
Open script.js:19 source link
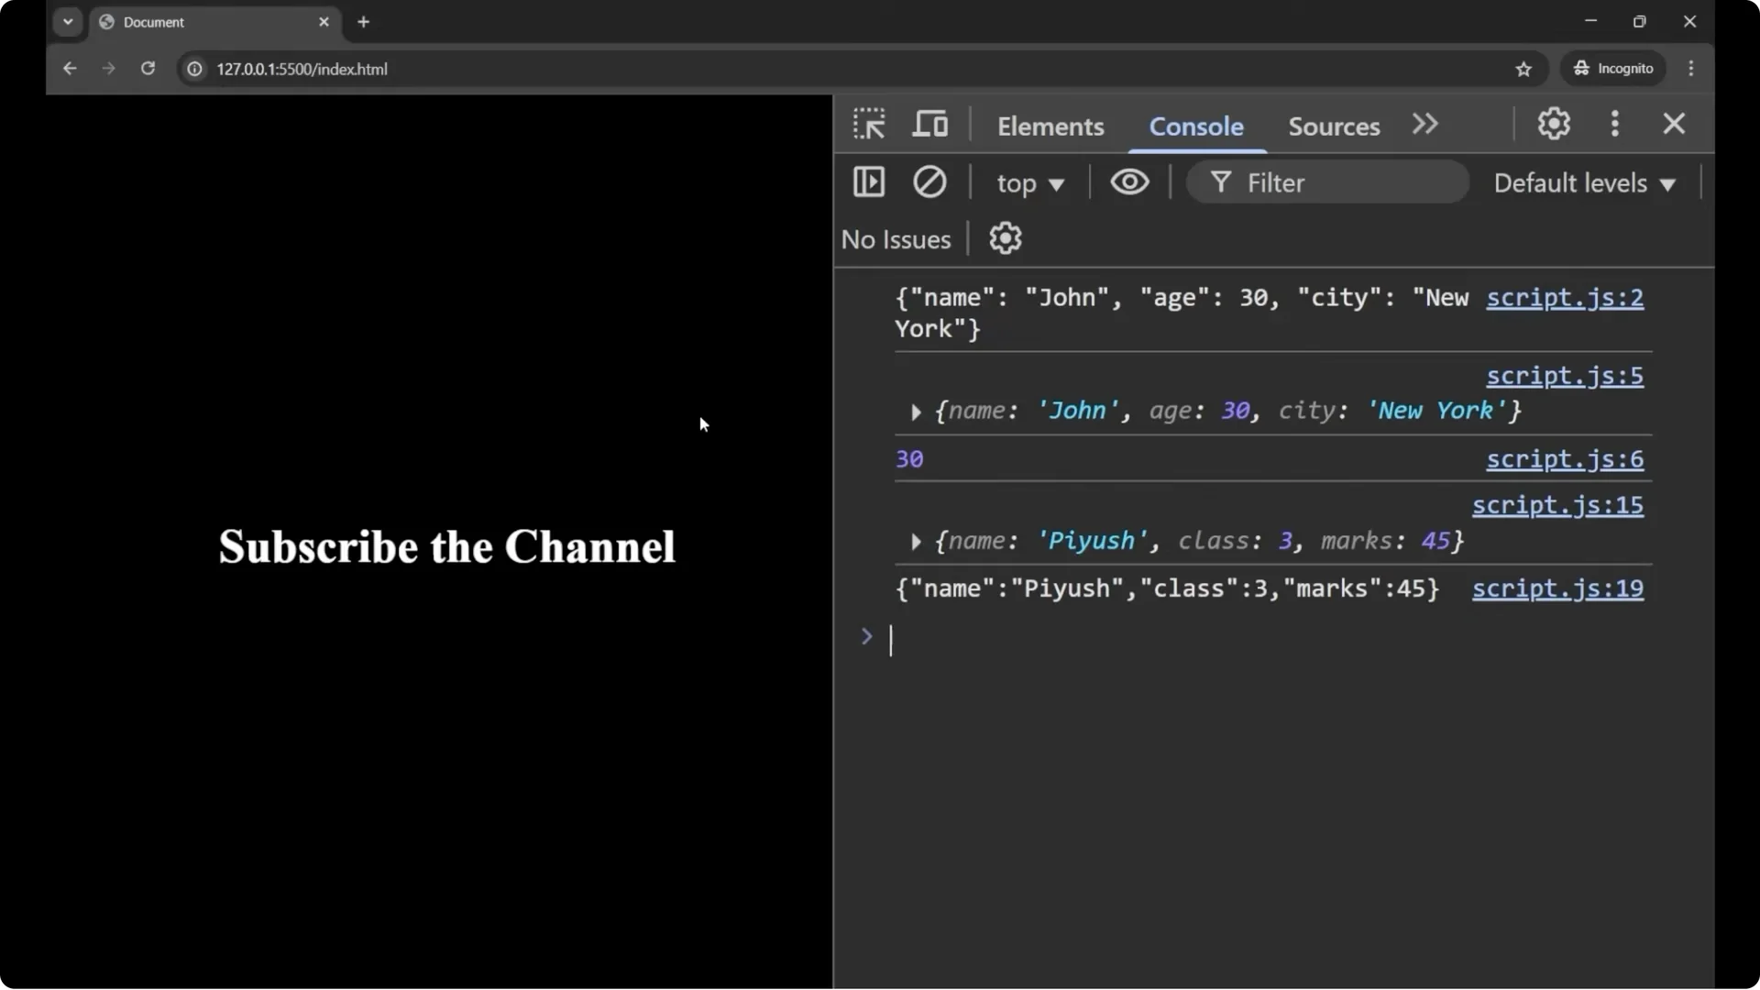coord(1558,589)
